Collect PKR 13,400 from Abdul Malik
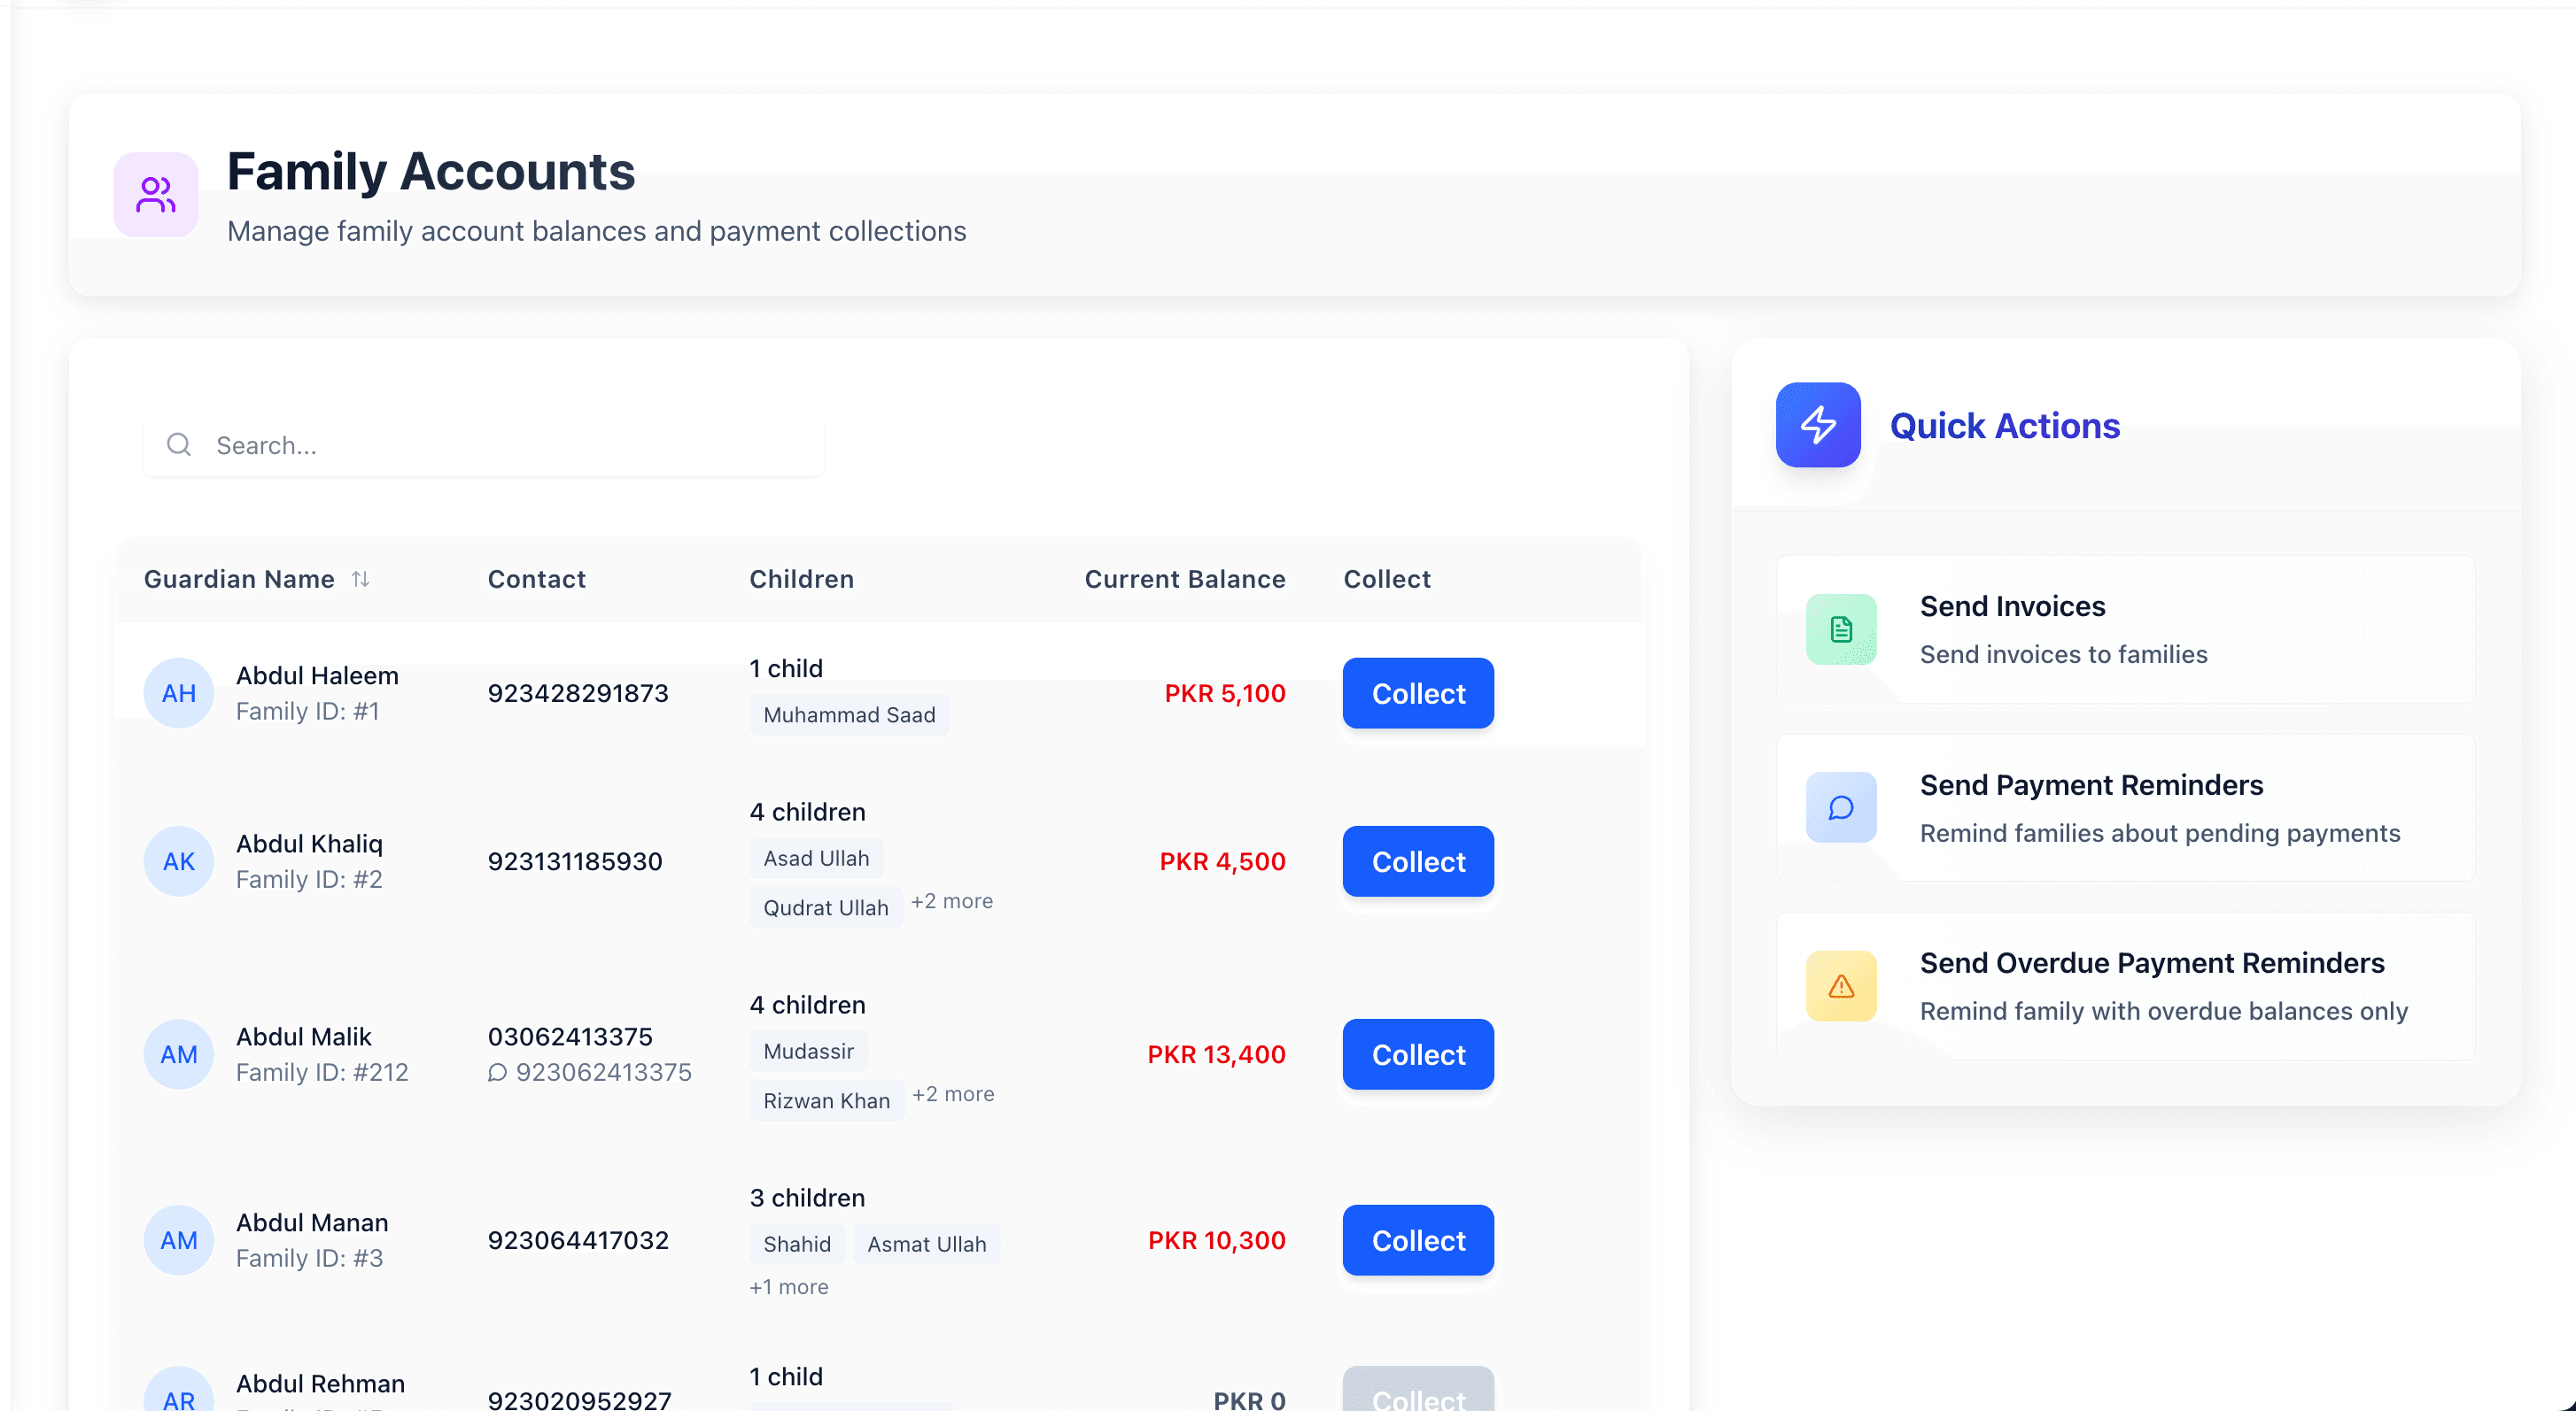This screenshot has height=1411, width=2576. pos(1417,1054)
